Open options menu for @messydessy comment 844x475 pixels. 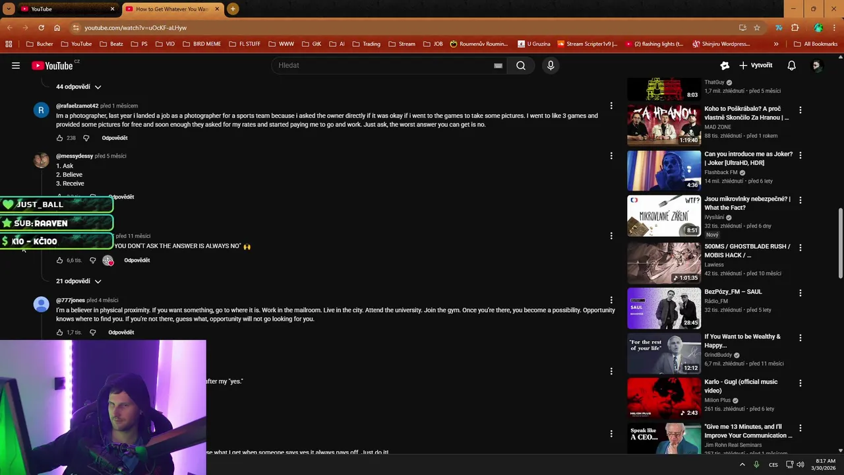(x=611, y=156)
